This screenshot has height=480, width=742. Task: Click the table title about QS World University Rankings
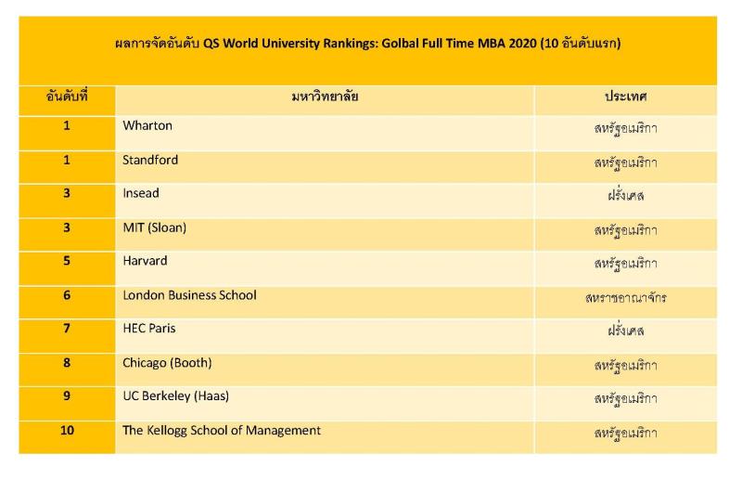tap(367, 44)
